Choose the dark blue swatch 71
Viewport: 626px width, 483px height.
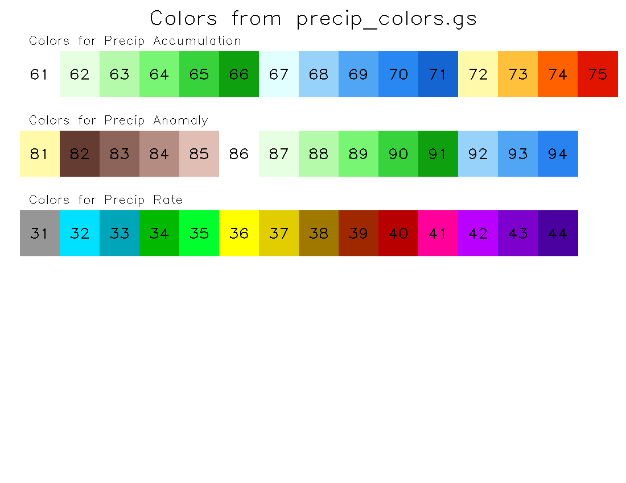click(438, 74)
